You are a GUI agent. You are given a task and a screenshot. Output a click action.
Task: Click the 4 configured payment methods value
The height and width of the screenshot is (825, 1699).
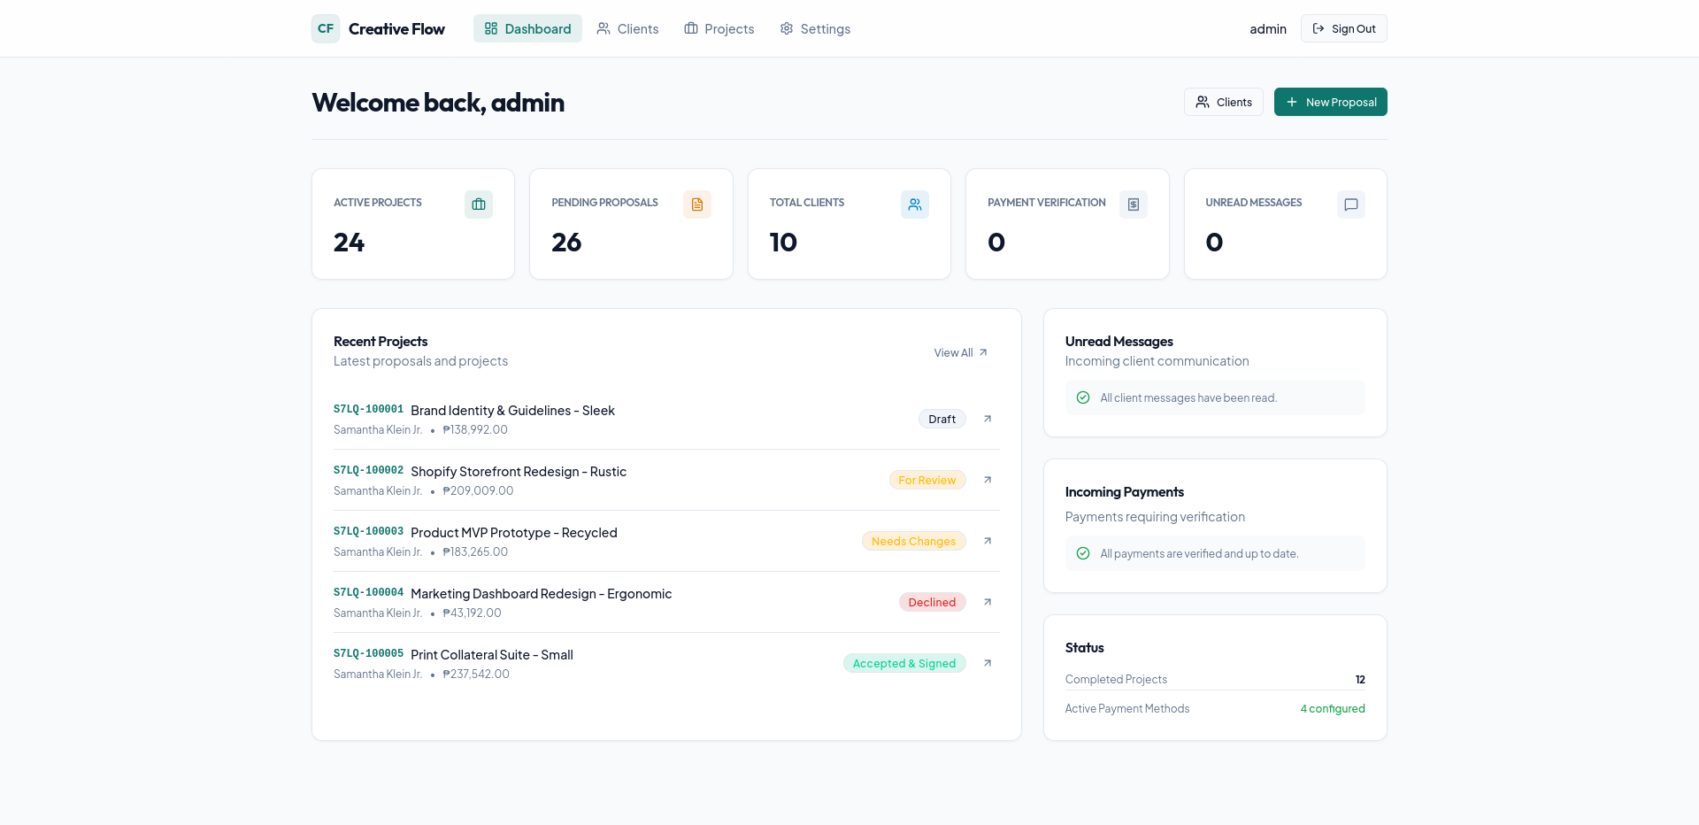(1333, 709)
